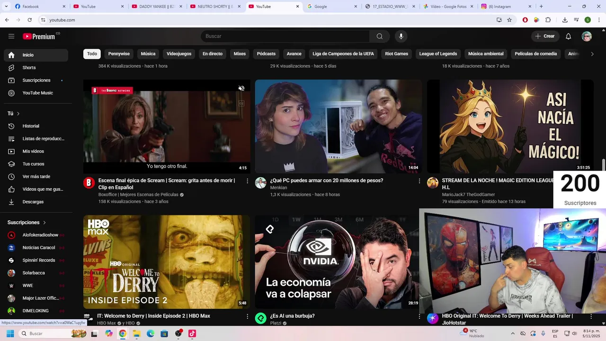The width and height of the screenshot is (606, 341).
Task: Open Listas de reproducción in the sidebar
Action: coord(36,139)
